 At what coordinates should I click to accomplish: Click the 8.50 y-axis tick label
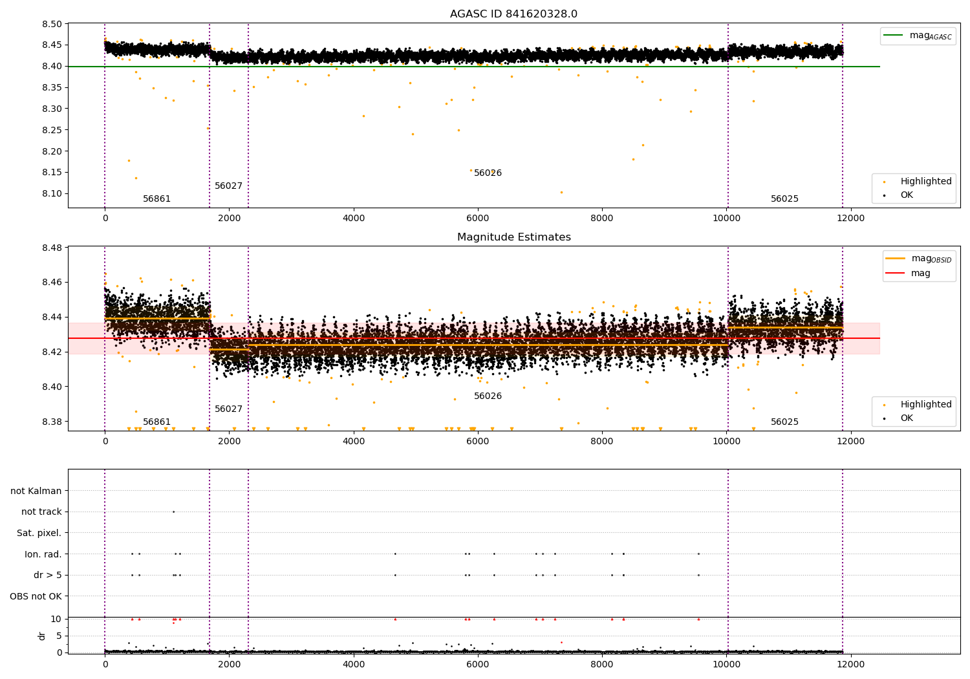(x=52, y=25)
